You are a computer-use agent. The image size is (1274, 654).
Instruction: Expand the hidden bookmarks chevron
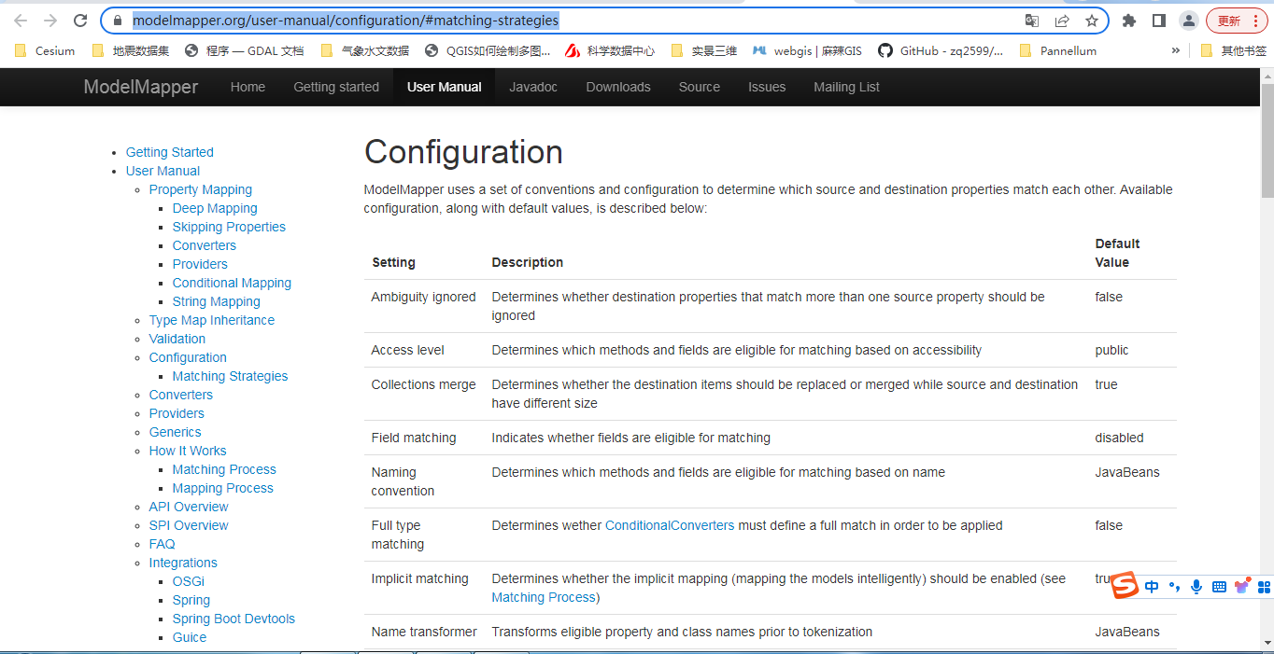click(1175, 50)
